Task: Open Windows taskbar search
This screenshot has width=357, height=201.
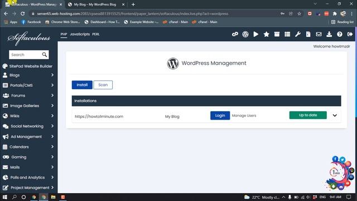Action: point(14,197)
